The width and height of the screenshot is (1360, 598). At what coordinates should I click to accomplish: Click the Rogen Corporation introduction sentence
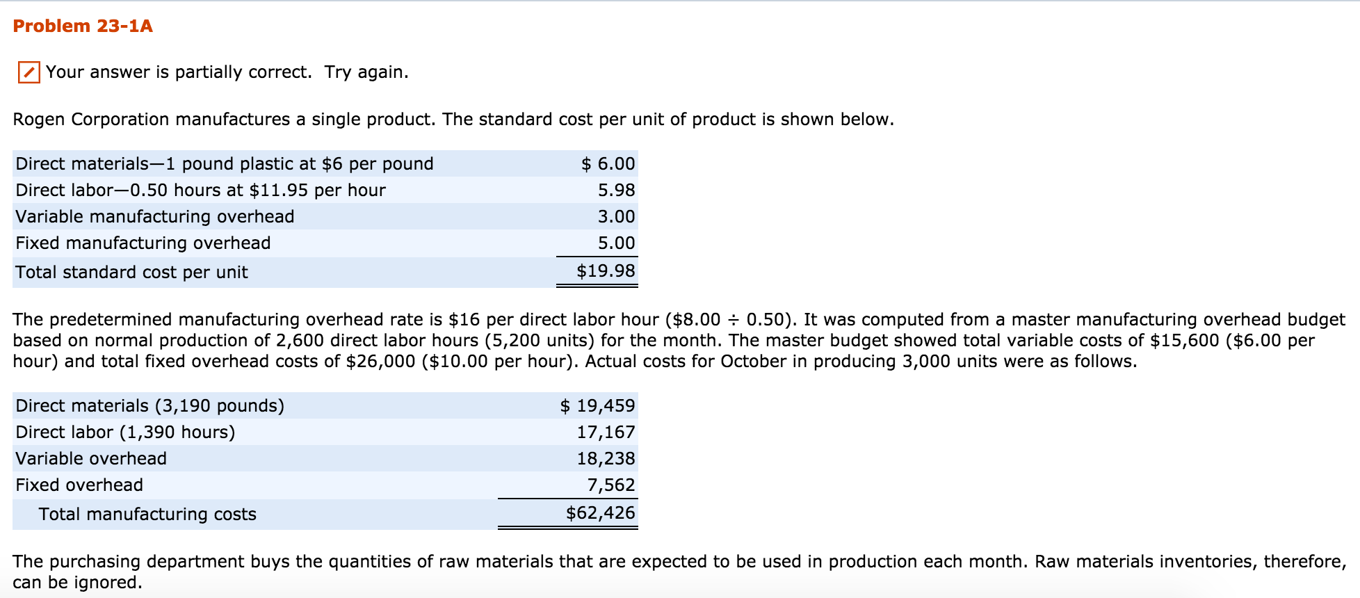453,120
